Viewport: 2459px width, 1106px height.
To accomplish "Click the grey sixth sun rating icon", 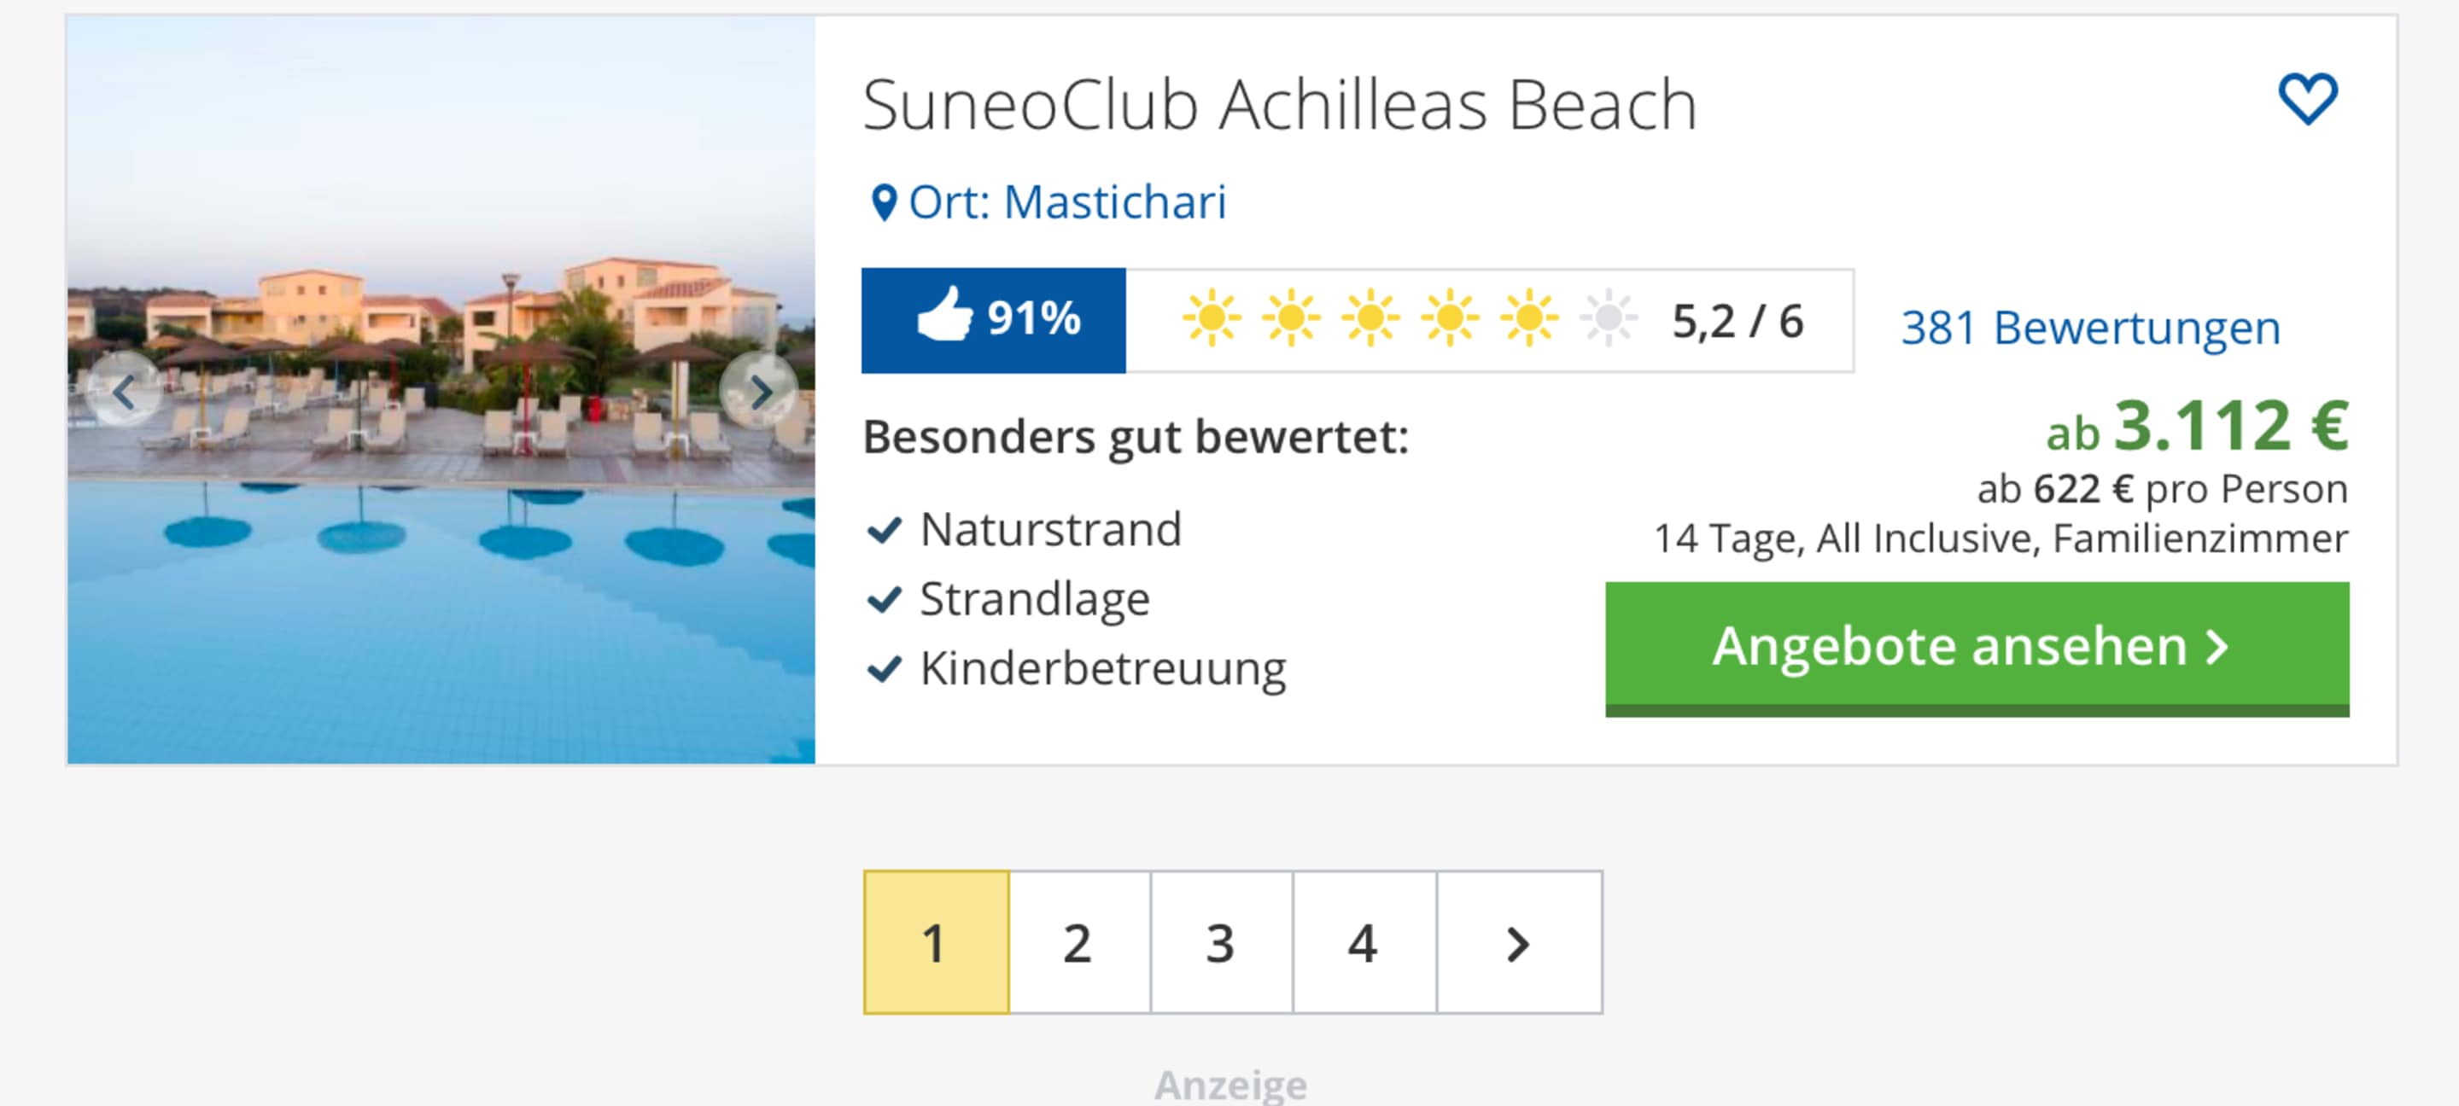I will 1608,317.
